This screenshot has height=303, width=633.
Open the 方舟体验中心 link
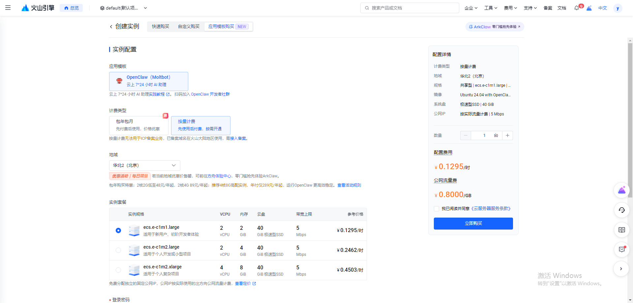219,176
